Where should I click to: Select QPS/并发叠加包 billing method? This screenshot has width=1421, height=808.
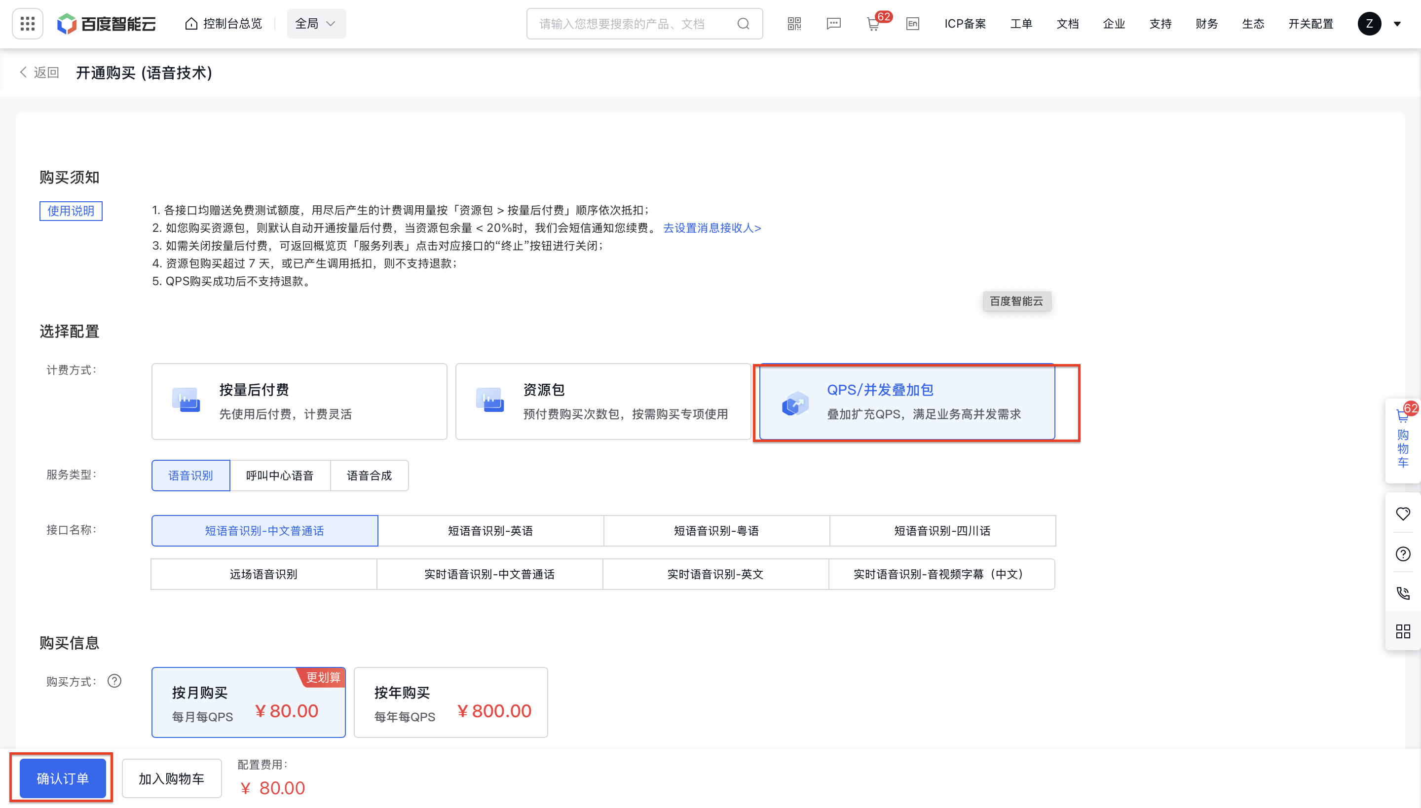click(x=907, y=402)
